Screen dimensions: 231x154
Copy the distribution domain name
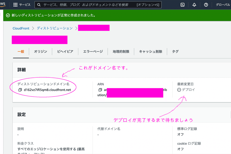pyautogui.click(x=20, y=90)
